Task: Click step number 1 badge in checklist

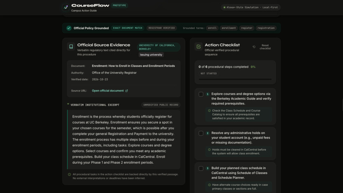Action: tap(208, 94)
